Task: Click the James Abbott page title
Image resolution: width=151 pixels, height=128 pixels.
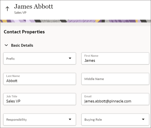Action: pos(34,7)
